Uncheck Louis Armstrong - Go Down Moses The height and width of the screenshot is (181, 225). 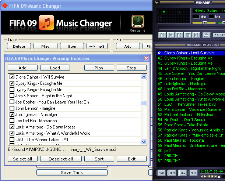tap(12, 127)
